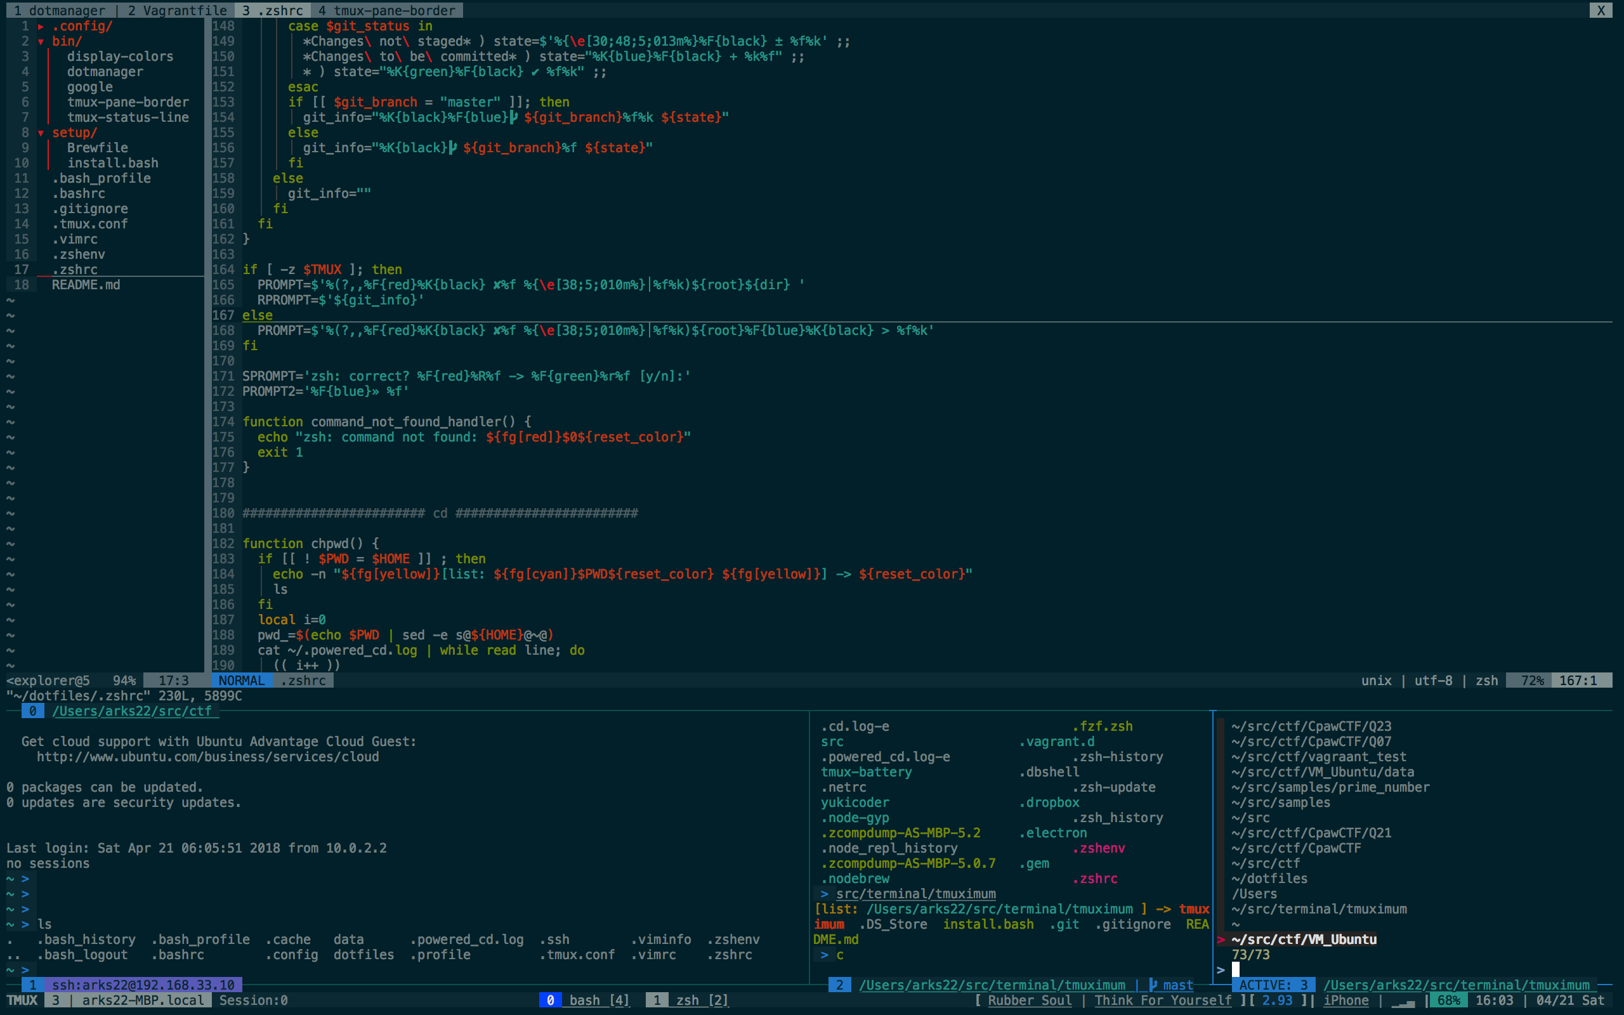The width and height of the screenshot is (1624, 1015).
Task: Open the tmux-pane-border buffer tab
Action: pyautogui.click(x=387, y=10)
